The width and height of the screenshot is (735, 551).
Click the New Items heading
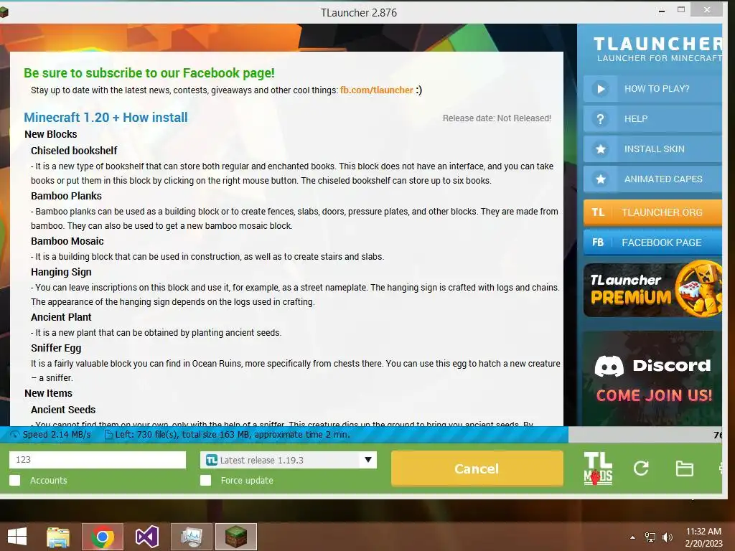(x=48, y=393)
